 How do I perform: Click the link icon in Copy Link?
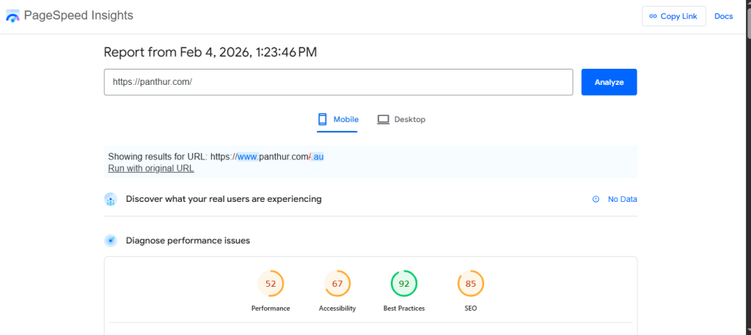pyautogui.click(x=653, y=16)
